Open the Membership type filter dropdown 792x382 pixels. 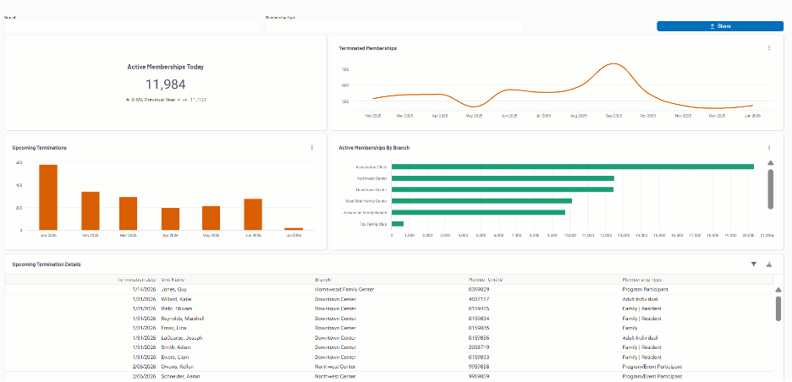(x=393, y=26)
